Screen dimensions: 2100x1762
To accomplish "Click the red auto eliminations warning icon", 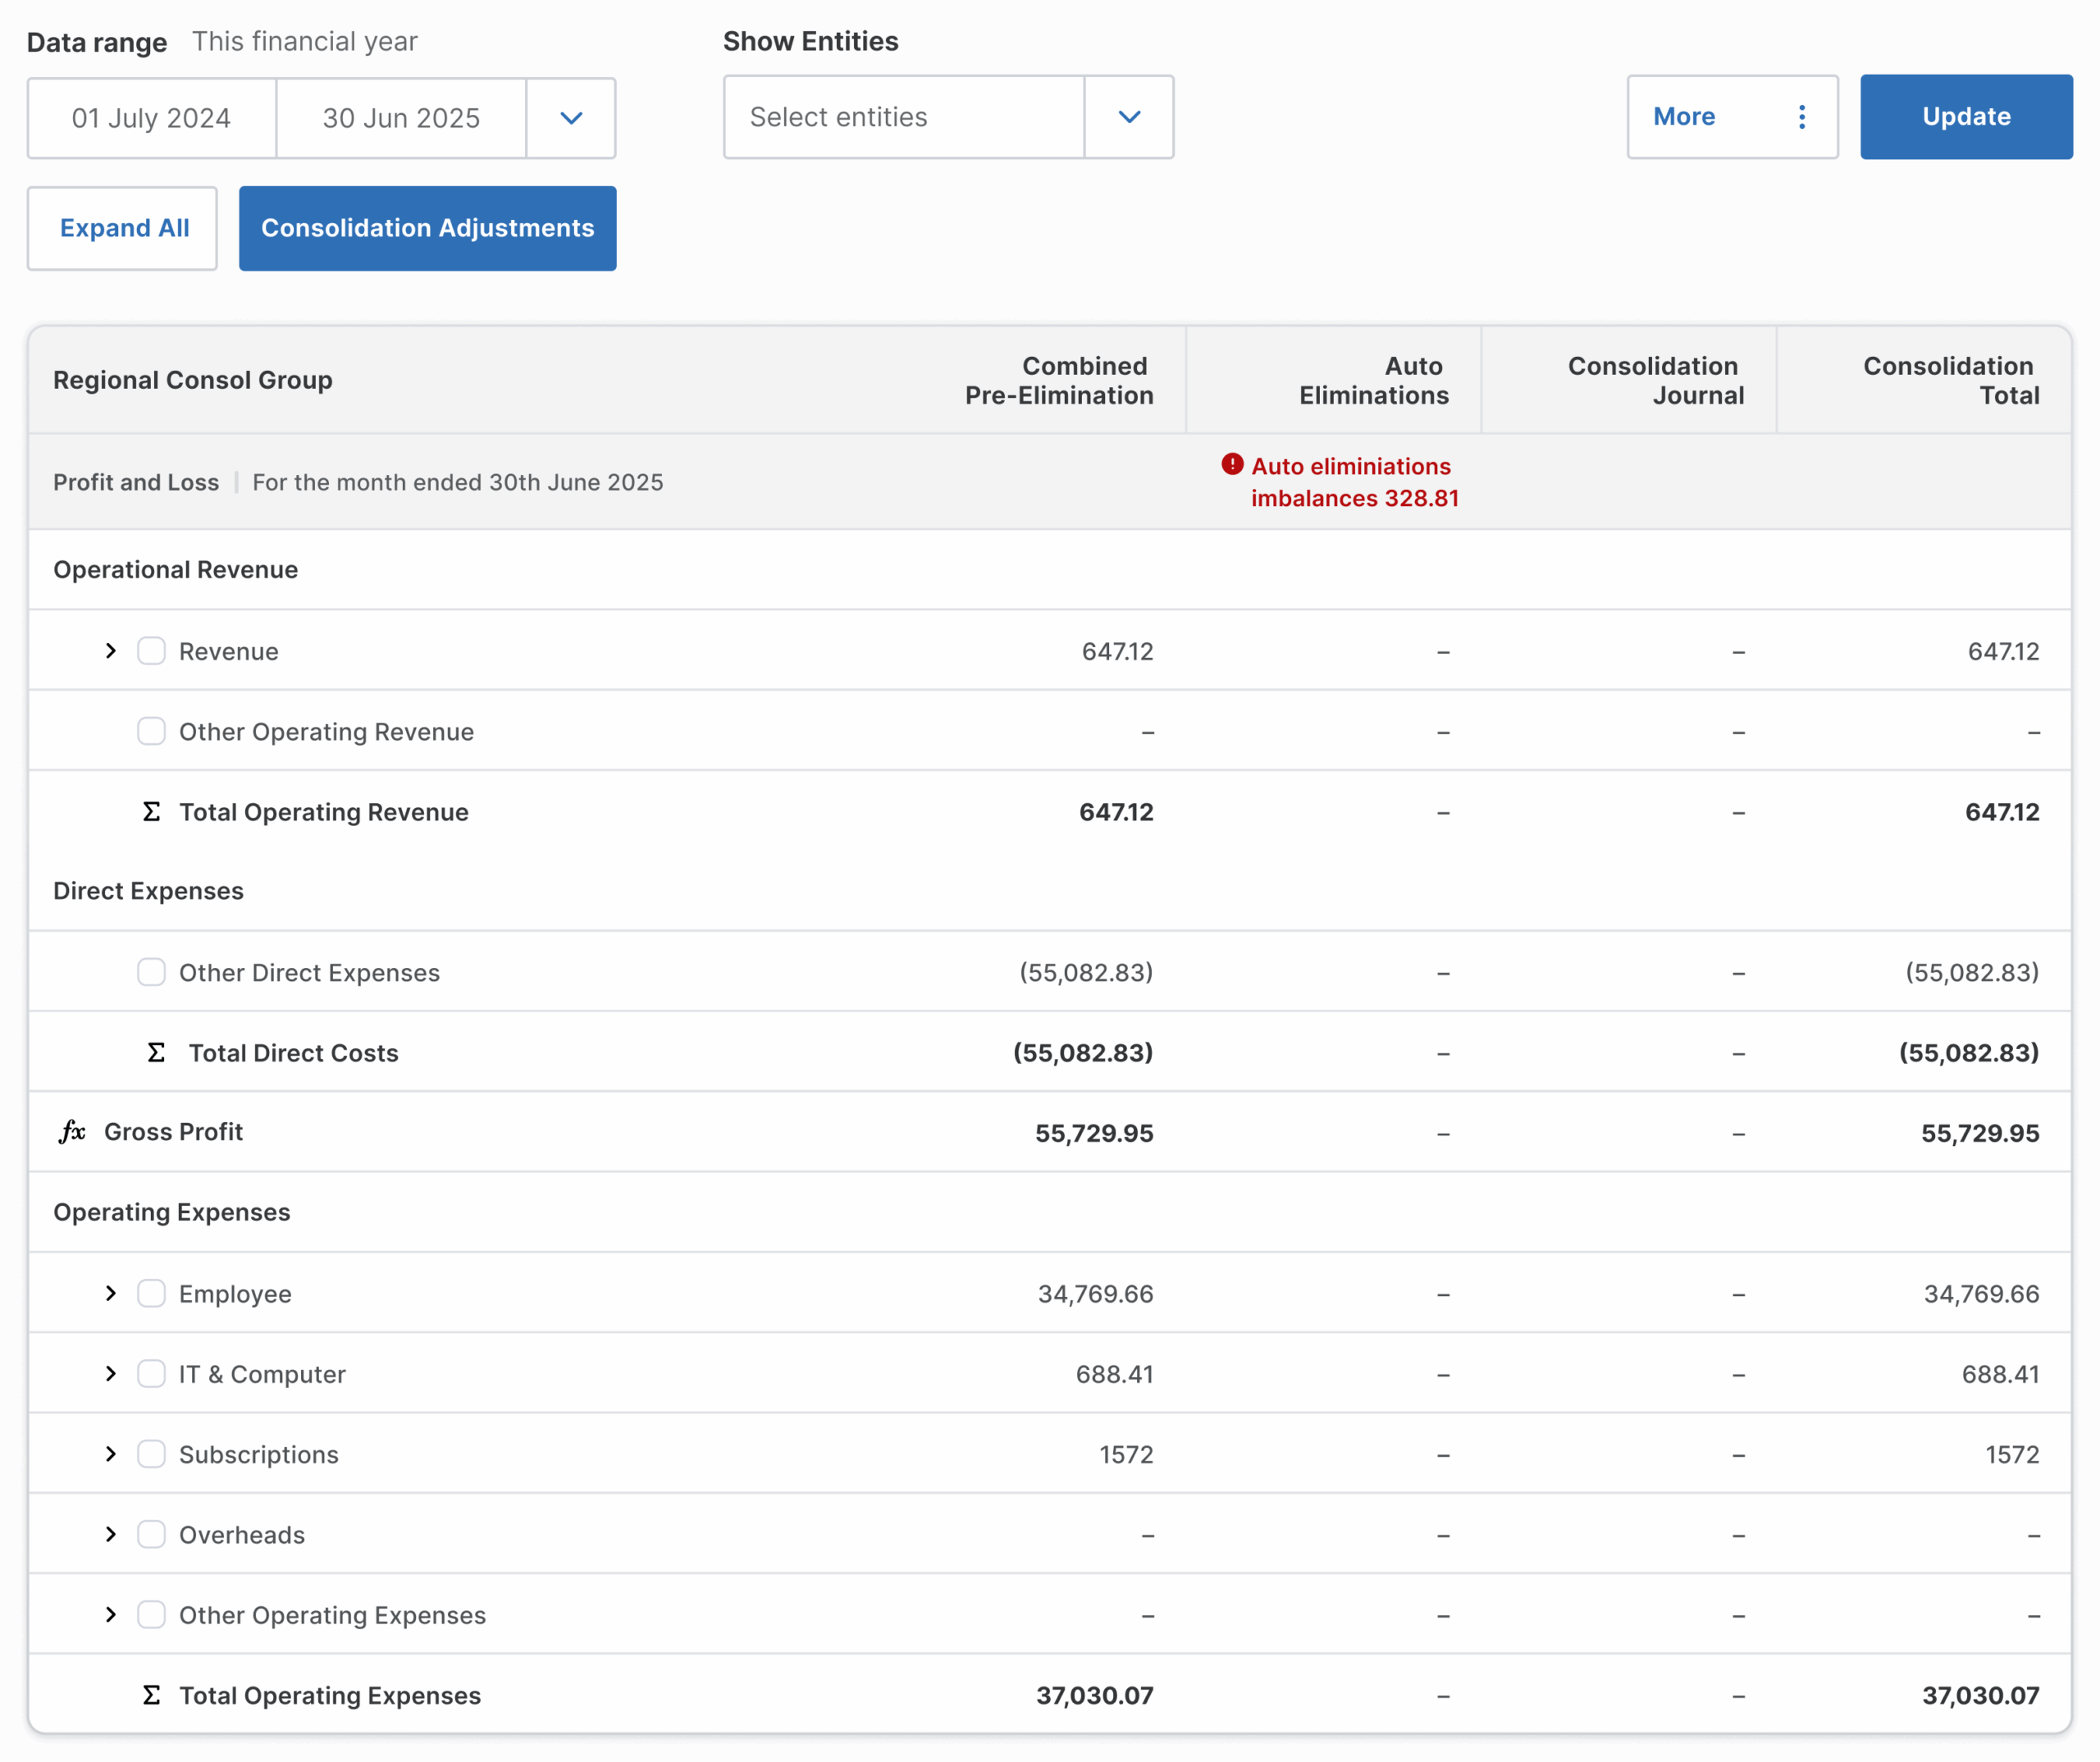I will click(x=1232, y=464).
